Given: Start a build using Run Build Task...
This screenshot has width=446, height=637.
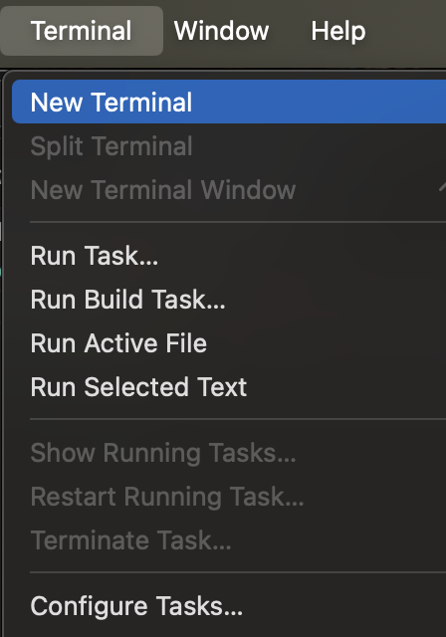Looking at the screenshot, I should [x=229, y=300].
